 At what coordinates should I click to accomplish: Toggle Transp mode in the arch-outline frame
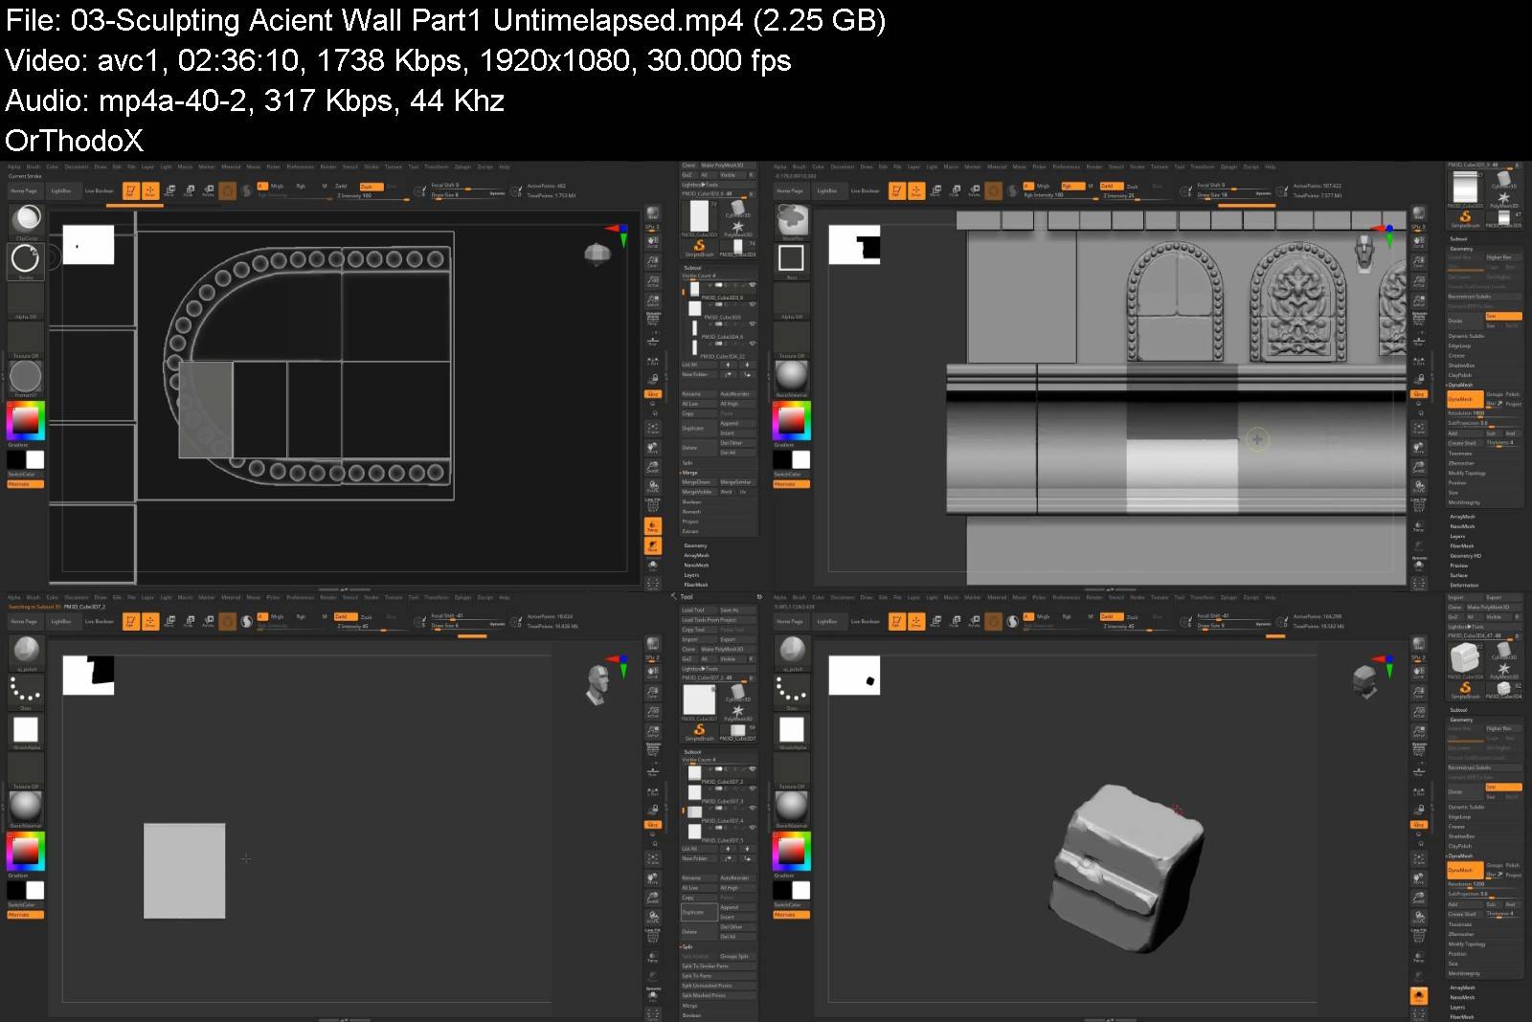coord(652,525)
